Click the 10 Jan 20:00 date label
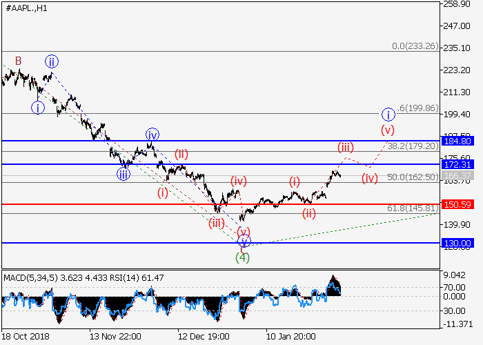This screenshot has width=483, height=345. click(290, 336)
